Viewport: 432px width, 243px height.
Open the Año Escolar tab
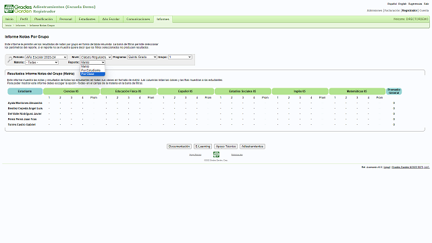(111, 20)
